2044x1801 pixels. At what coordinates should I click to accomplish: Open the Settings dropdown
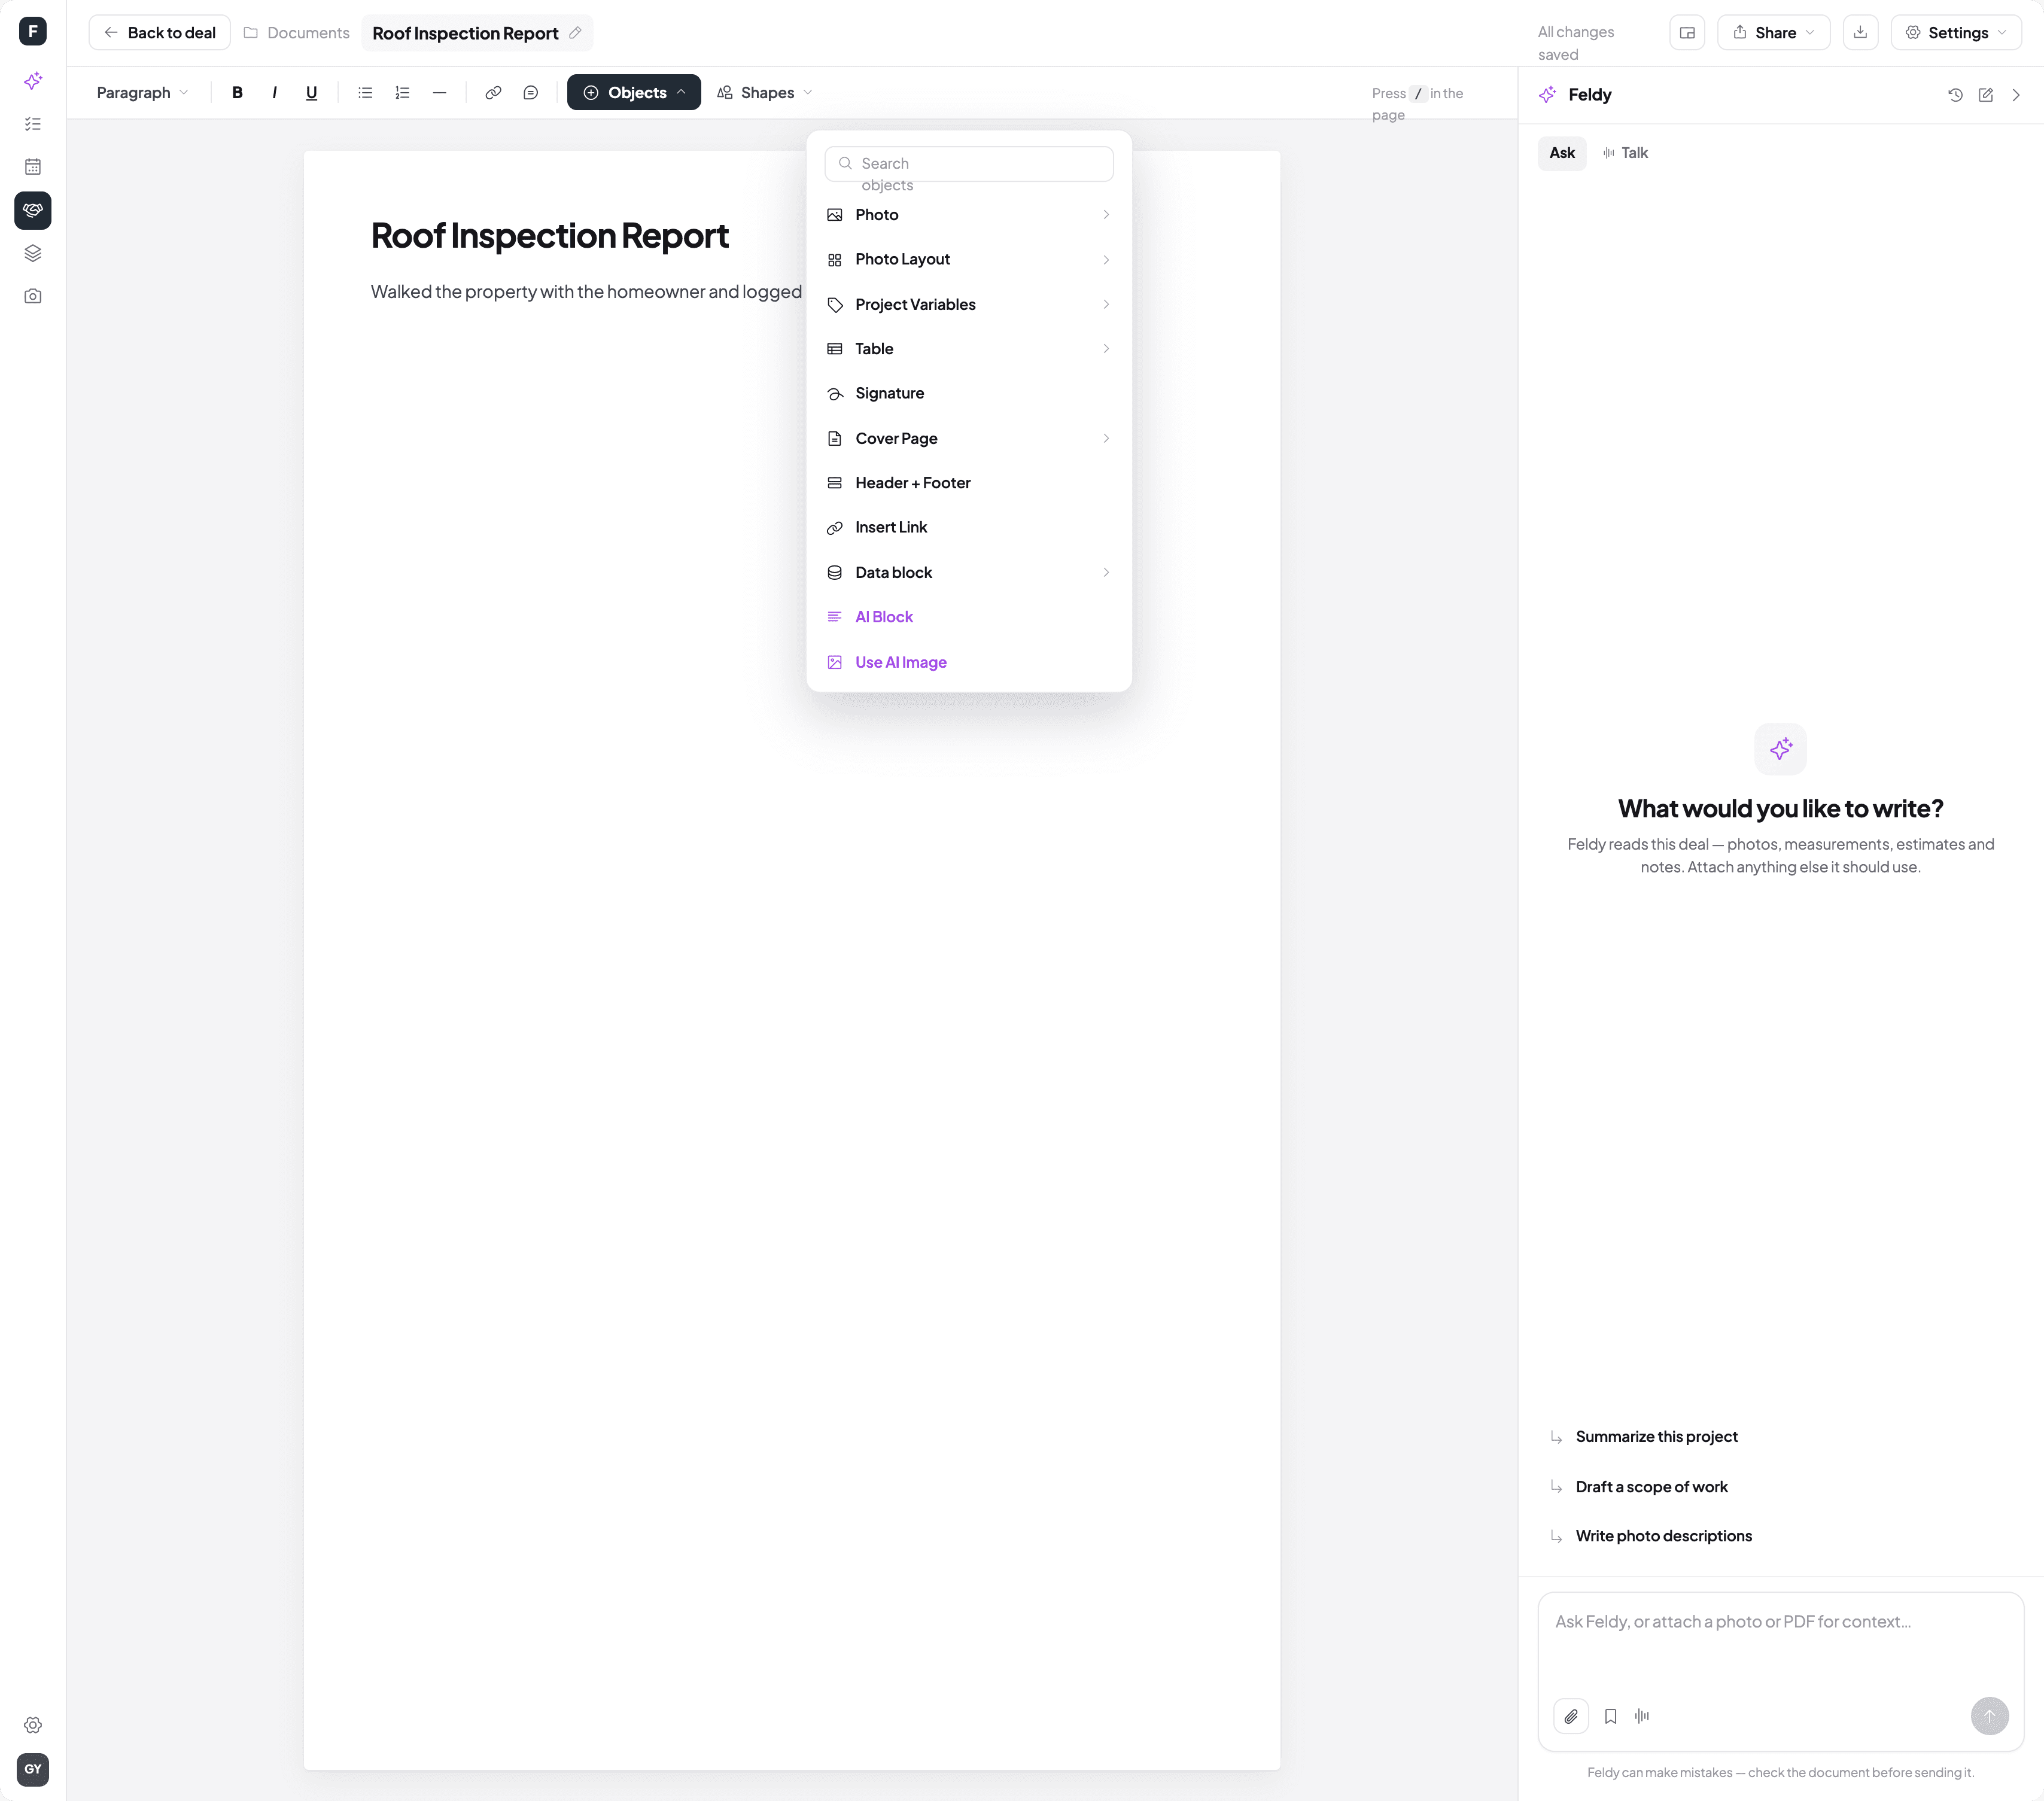[x=1955, y=32]
